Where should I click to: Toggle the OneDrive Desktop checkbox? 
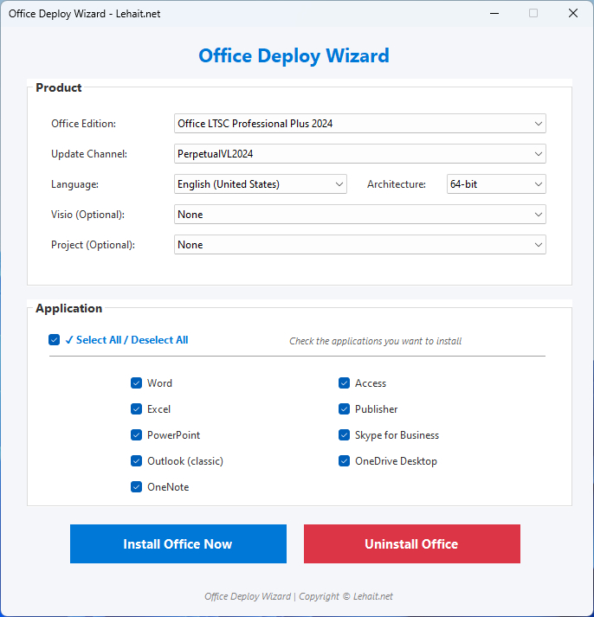[344, 460]
